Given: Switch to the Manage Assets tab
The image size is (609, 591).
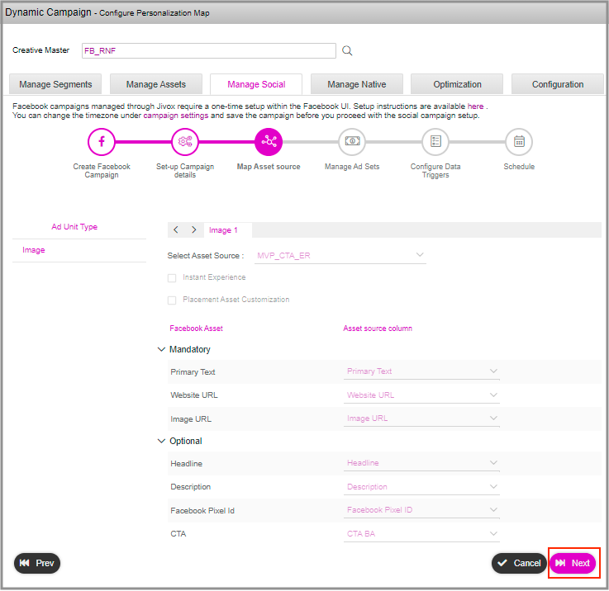Looking at the screenshot, I should (x=156, y=84).
